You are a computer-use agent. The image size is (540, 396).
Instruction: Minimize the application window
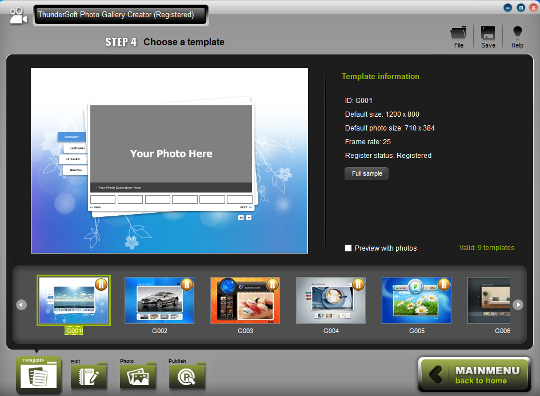click(507, 7)
